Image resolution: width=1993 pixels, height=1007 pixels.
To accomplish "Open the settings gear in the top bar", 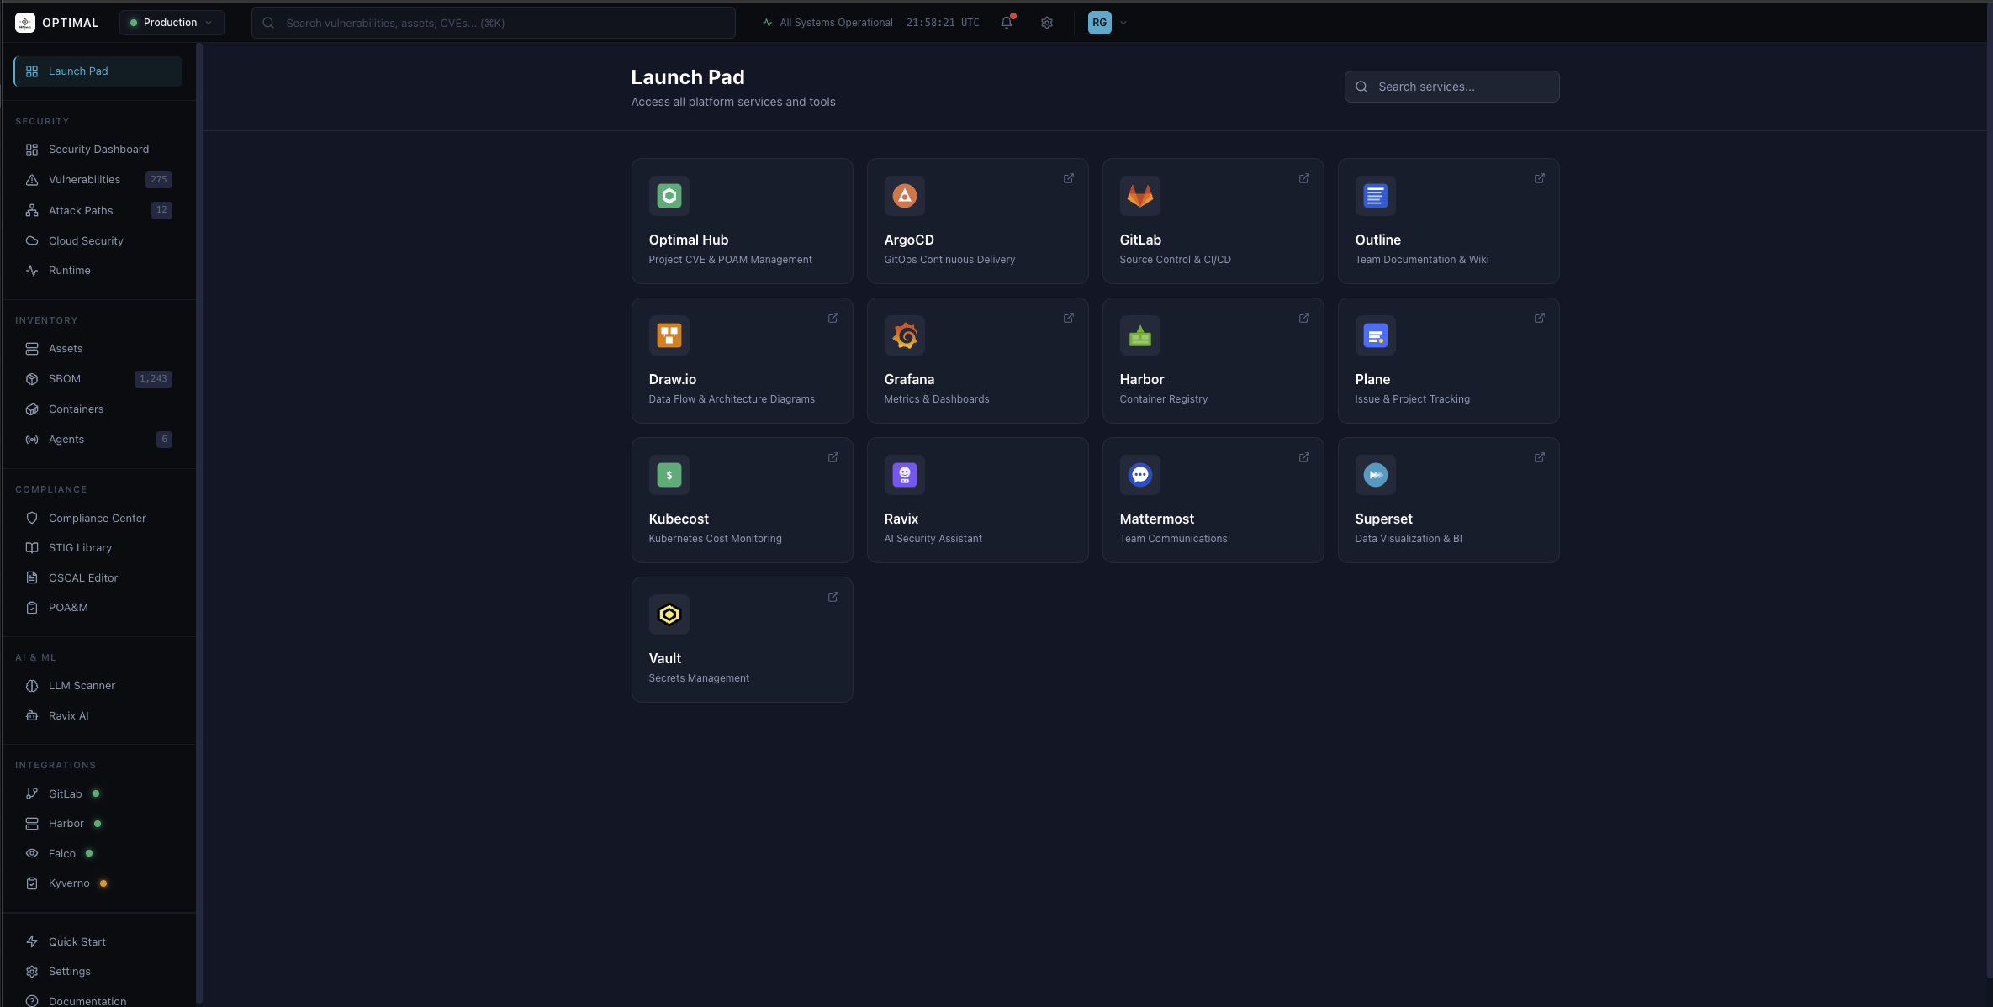I will (x=1047, y=23).
